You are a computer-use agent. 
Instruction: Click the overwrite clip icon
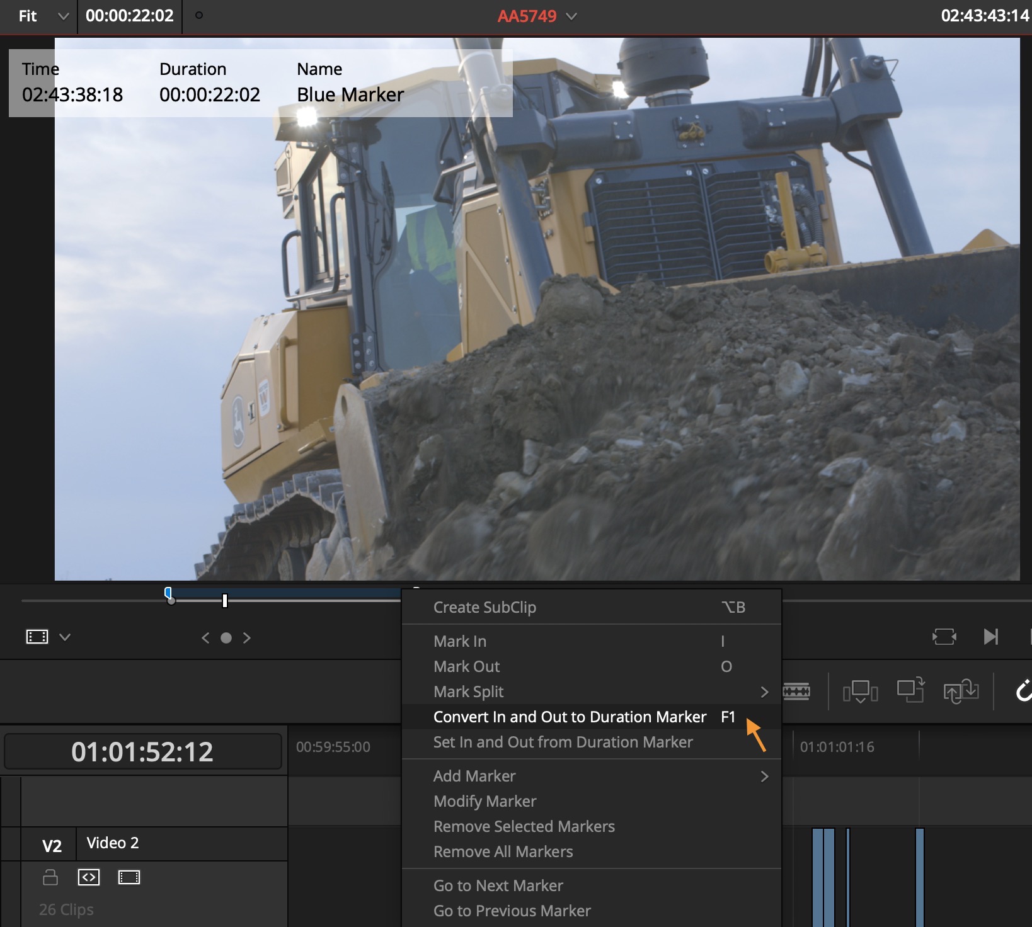(x=911, y=690)
